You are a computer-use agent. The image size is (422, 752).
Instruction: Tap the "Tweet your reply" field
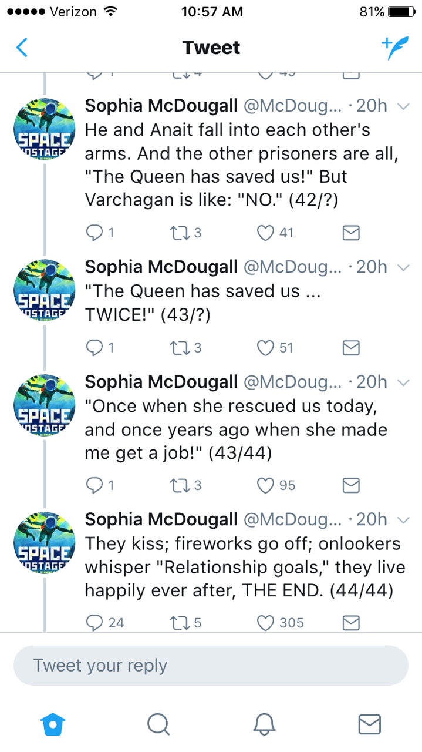pyautogui.click(x=211, y=666)
